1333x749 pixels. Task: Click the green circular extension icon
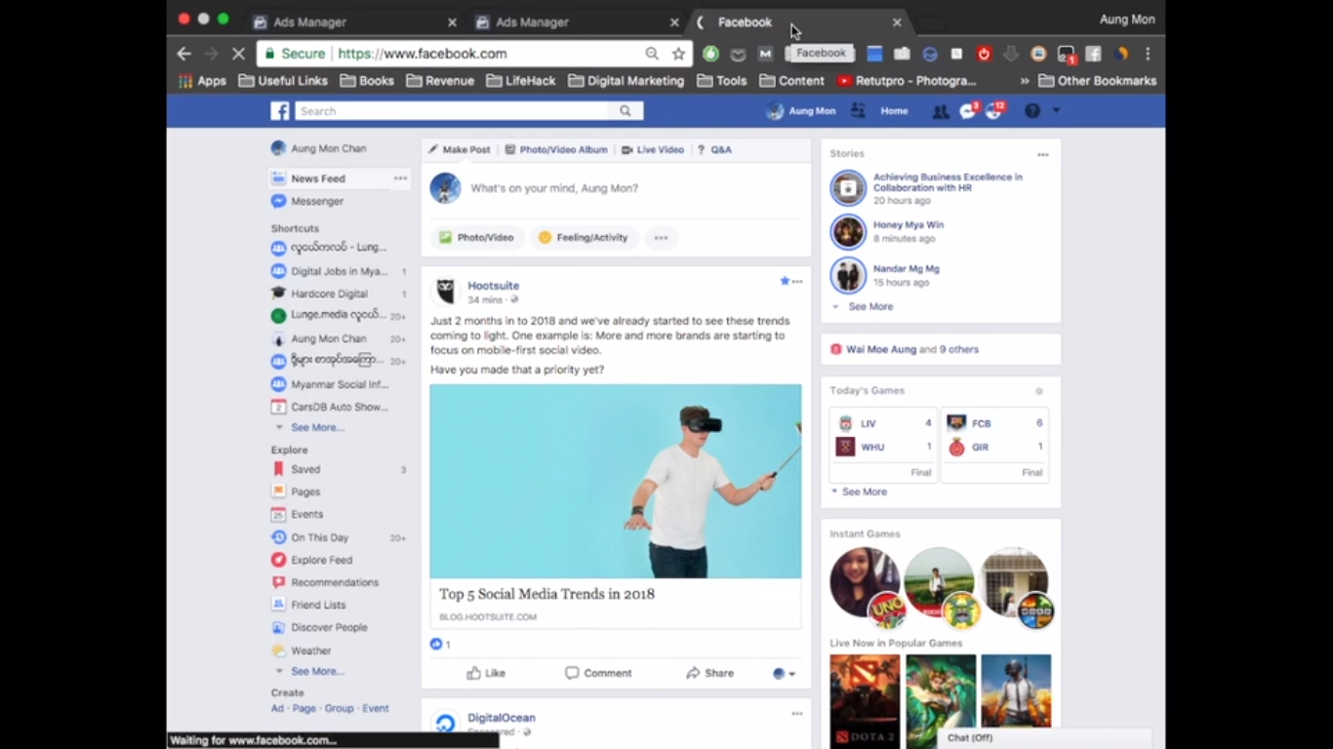pyautogui.click(x=710, y=54)
